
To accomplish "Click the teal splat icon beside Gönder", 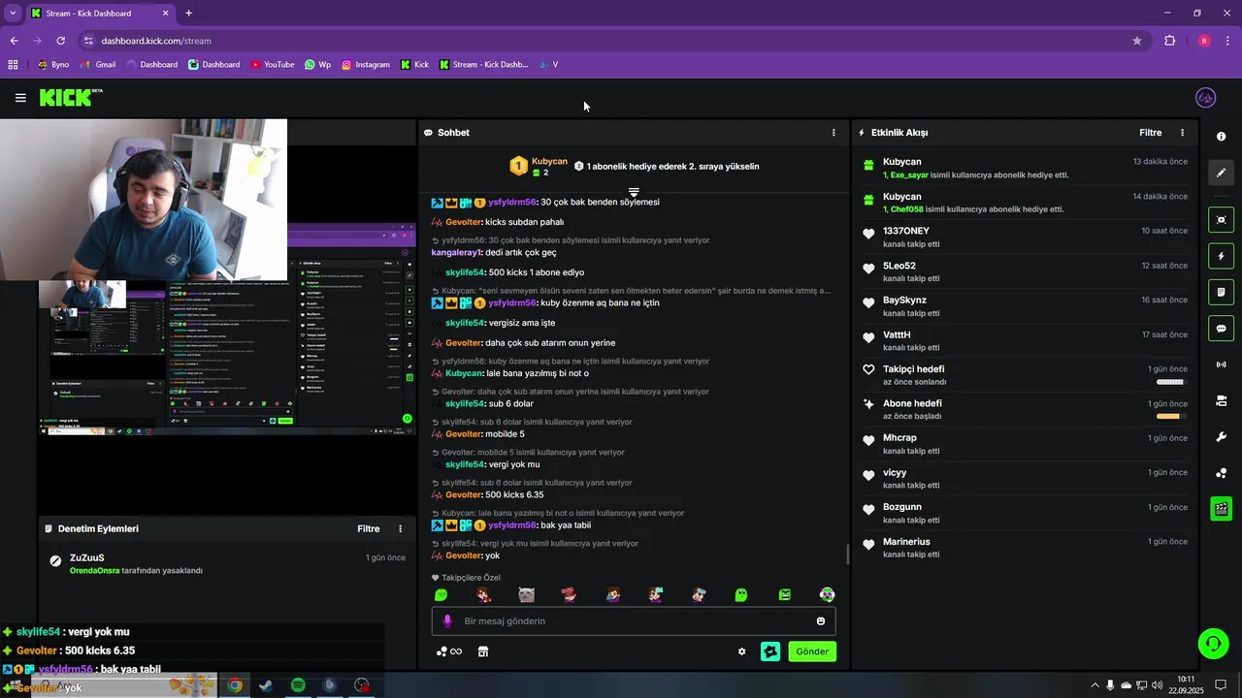I will (770, 651).
